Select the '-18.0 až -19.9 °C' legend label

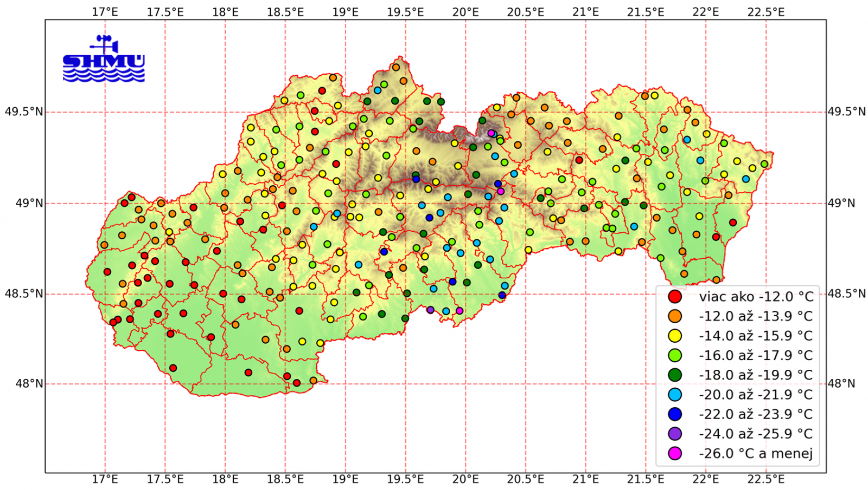click(x=756, y=375)
